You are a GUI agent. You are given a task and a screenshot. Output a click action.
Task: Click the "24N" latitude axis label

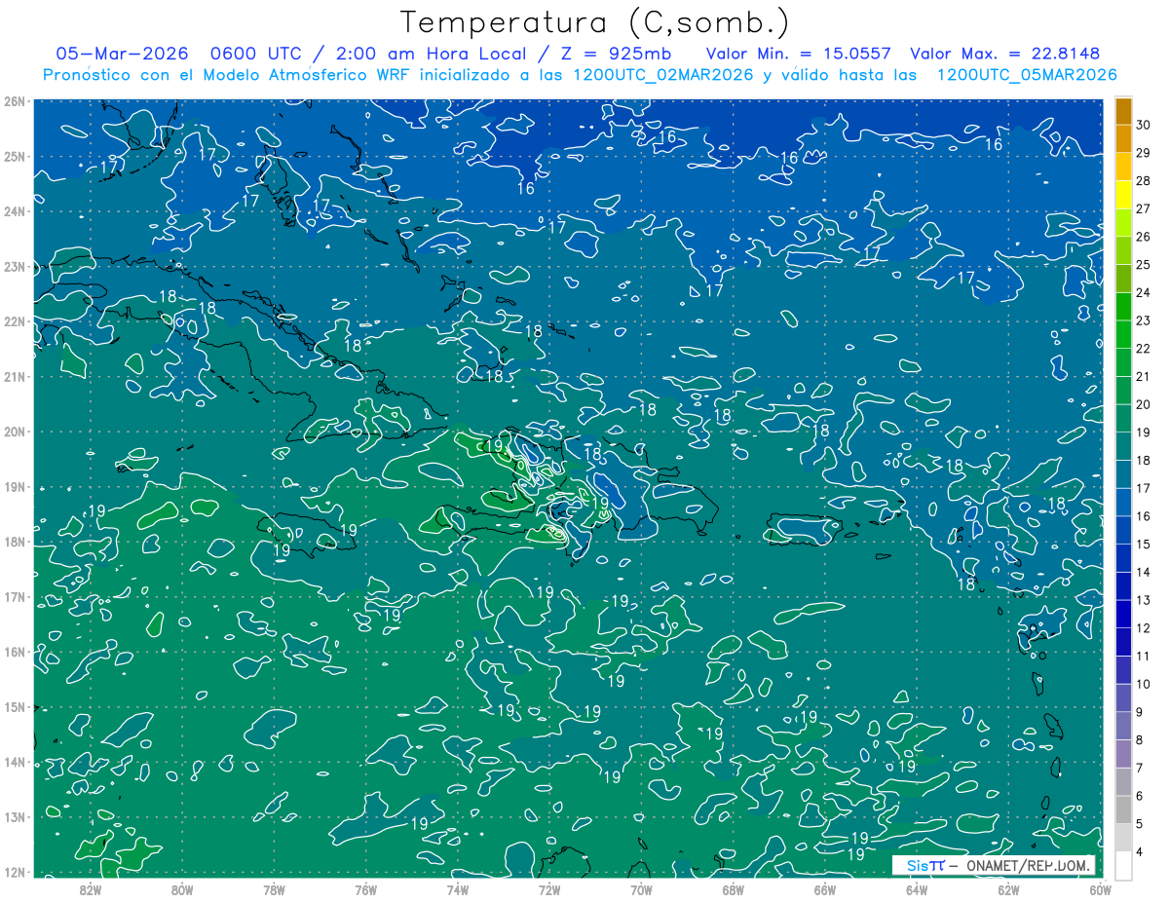(15, 211)
